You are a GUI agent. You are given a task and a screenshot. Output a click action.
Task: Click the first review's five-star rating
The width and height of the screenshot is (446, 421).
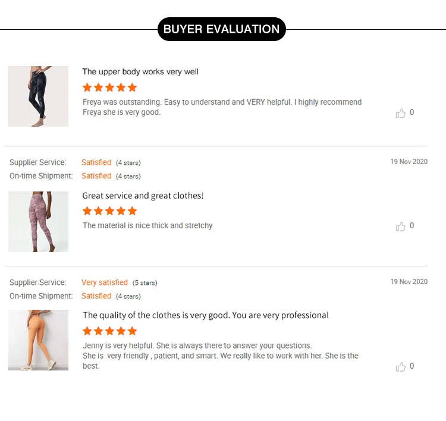[109, 87]
